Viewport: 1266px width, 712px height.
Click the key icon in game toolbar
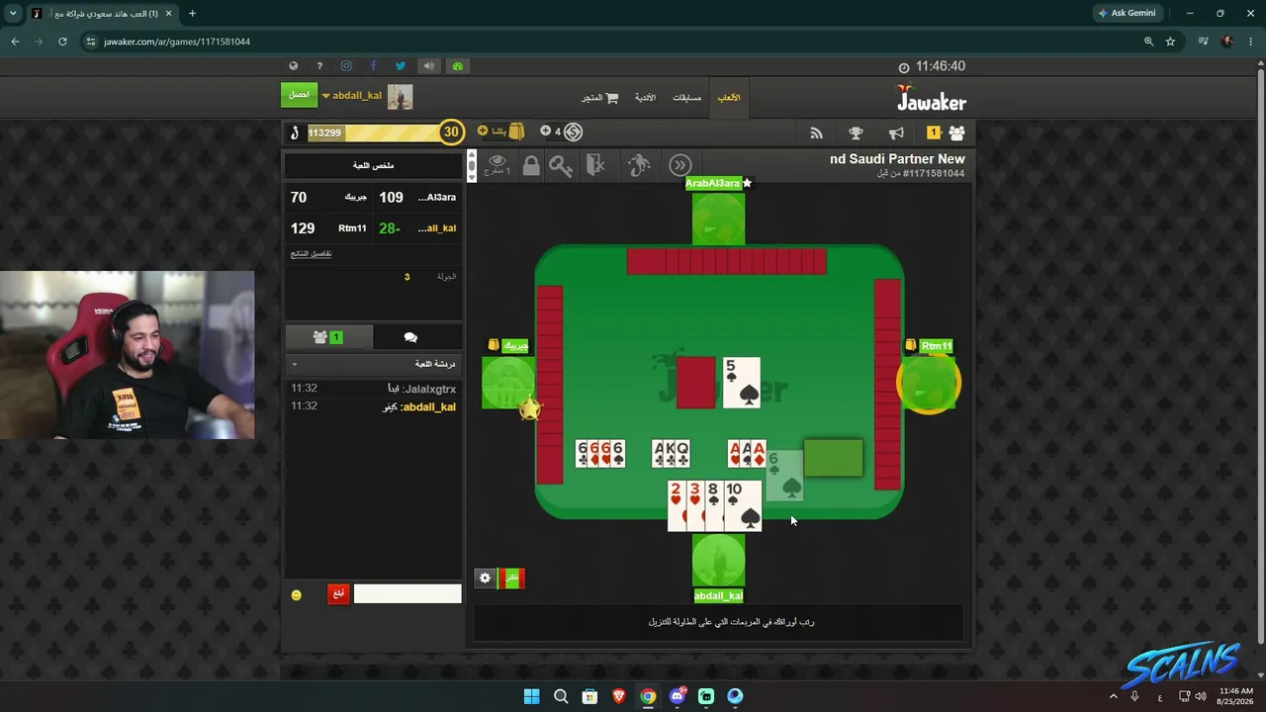(561, 165)
